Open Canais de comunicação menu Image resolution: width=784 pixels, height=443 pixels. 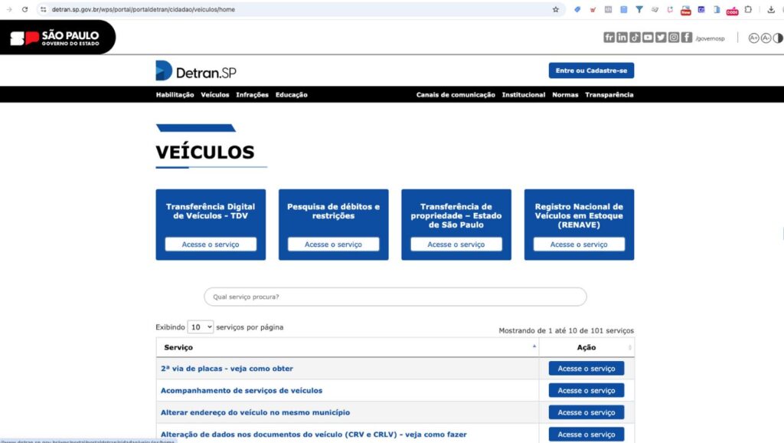click(456, 94)
